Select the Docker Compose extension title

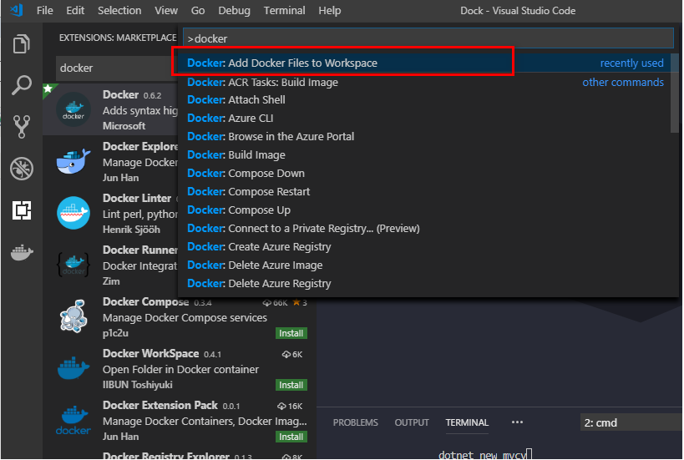coord(145,301)
